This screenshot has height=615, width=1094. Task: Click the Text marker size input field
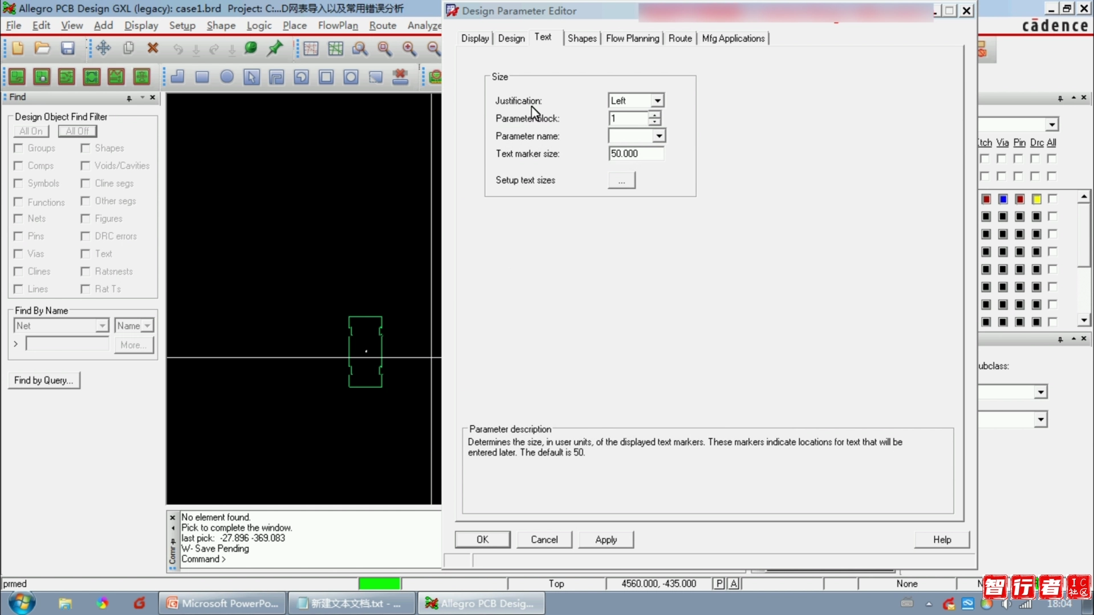tap(636, 154)
